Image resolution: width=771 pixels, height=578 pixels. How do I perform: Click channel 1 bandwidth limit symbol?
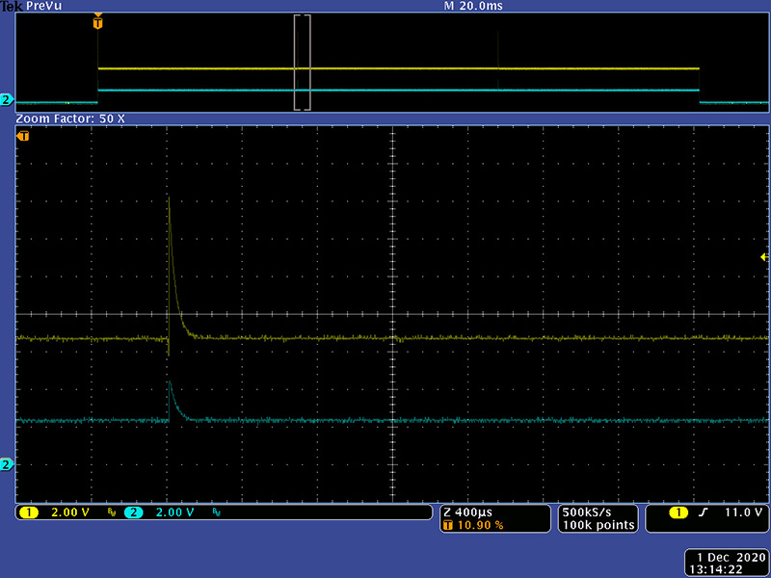[111, 513]
